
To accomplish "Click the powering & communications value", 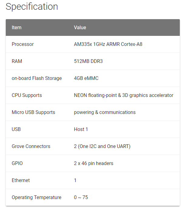I will point(105,112).
